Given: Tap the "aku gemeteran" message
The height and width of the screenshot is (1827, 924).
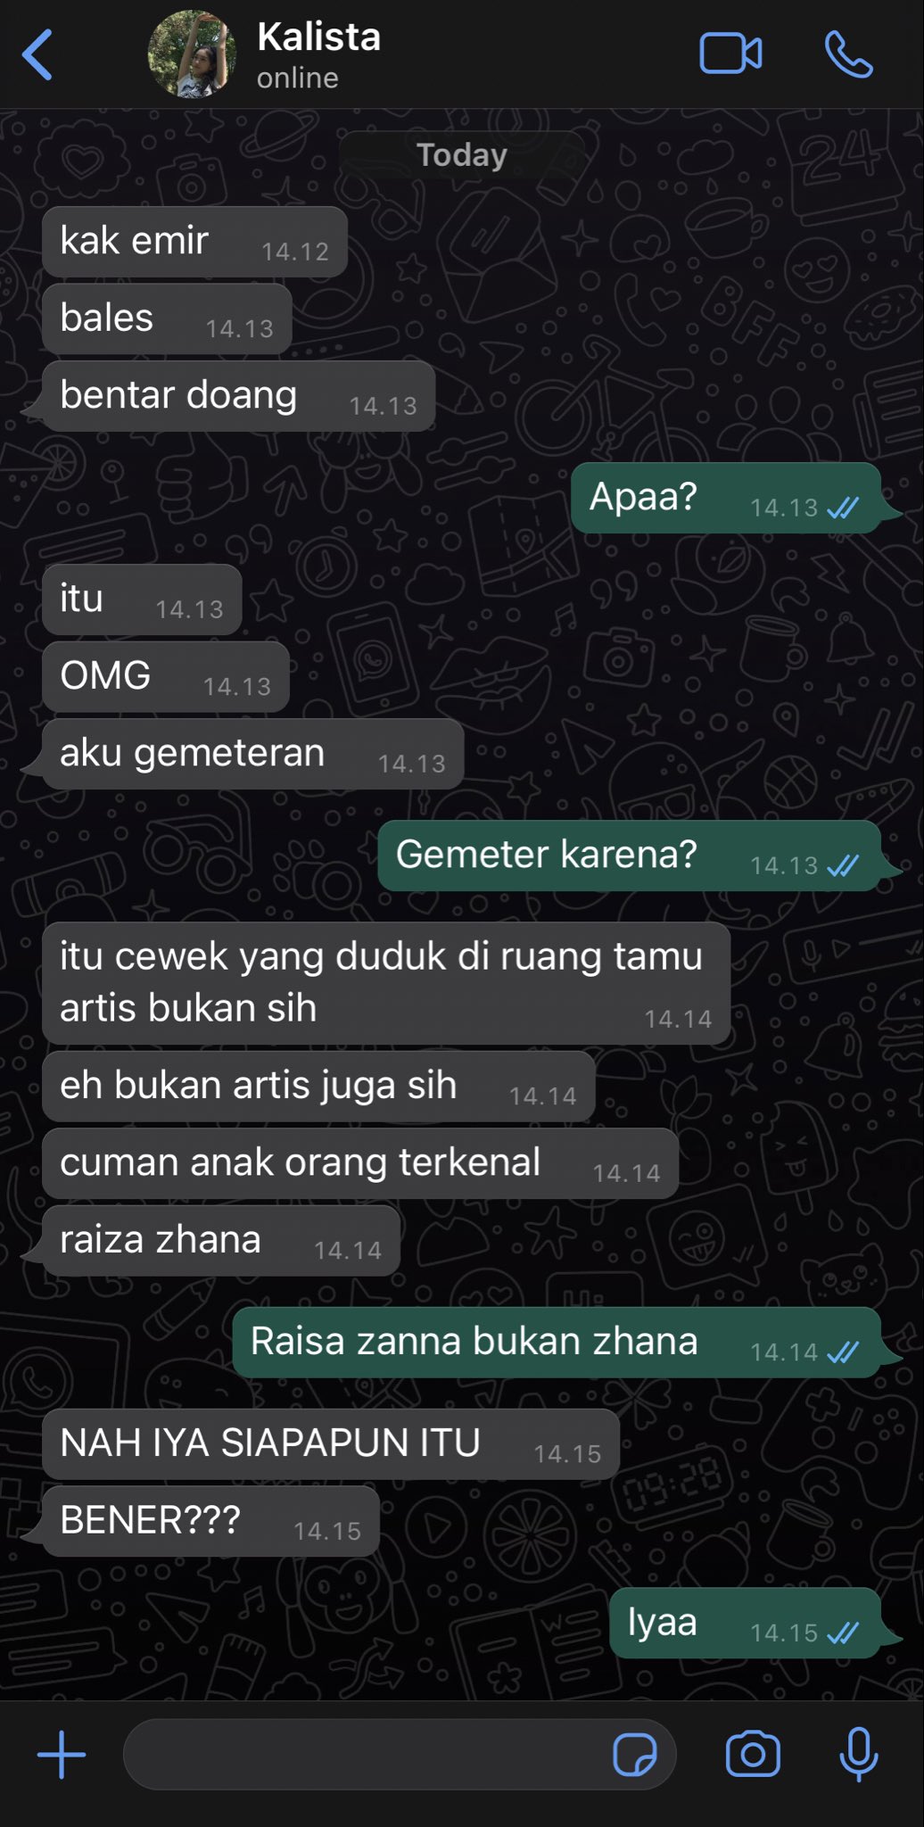Looking at the screenshot, I should click(252, 754).
